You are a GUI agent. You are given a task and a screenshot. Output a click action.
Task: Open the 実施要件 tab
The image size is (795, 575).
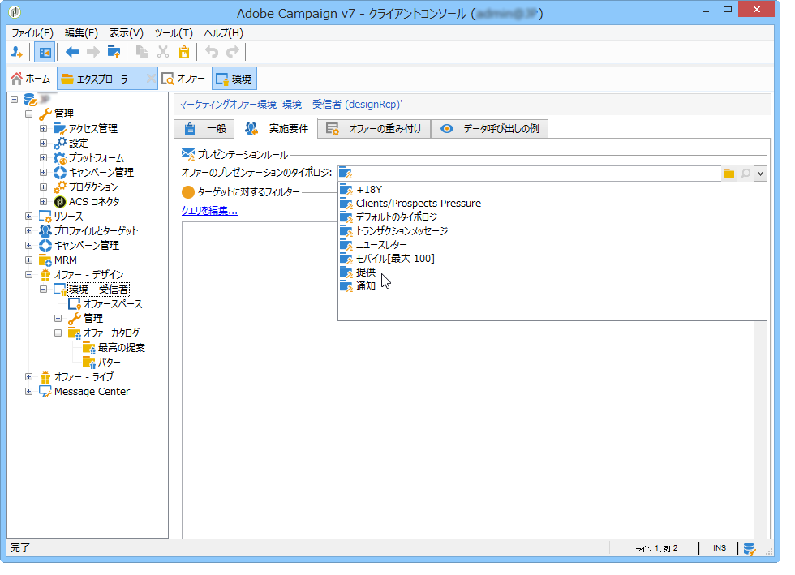[x=277, y=128]
